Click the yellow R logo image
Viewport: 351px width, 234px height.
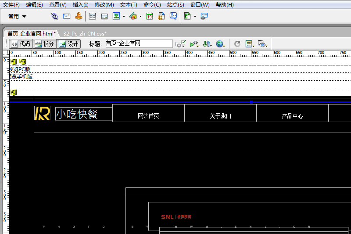[42, 113]
